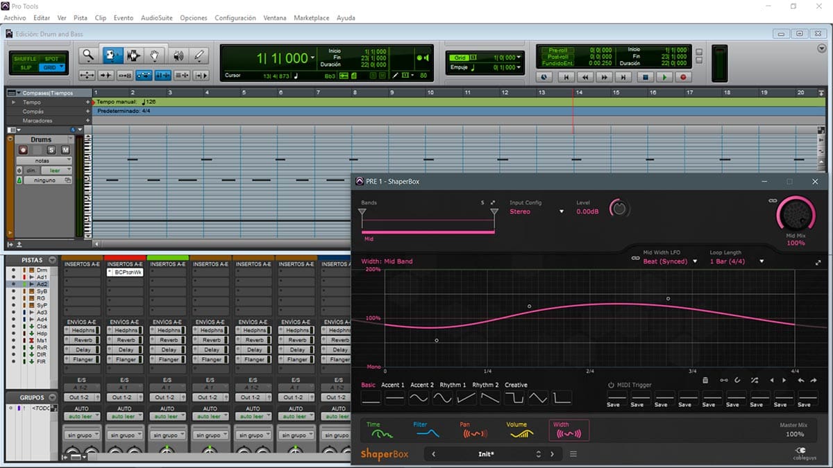The width and height of the screenshot is (833, 468).
Task: Enable Spot edit mode
Action: coord(51,59)
